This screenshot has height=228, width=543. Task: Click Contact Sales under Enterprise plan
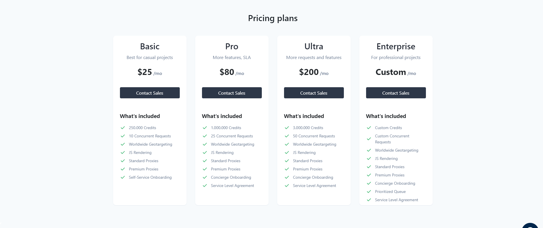click(x=396, y=93)
